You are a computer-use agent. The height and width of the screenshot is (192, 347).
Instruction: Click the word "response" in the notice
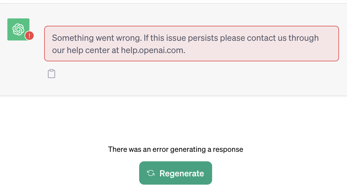tap(228, 150)
